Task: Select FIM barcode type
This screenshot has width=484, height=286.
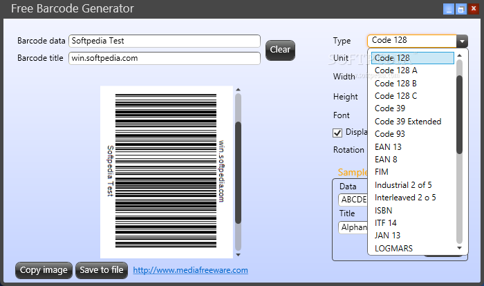Action: [413, 172]
